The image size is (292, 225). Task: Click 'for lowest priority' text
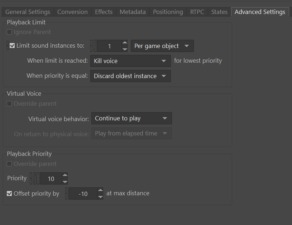[198, 61]
